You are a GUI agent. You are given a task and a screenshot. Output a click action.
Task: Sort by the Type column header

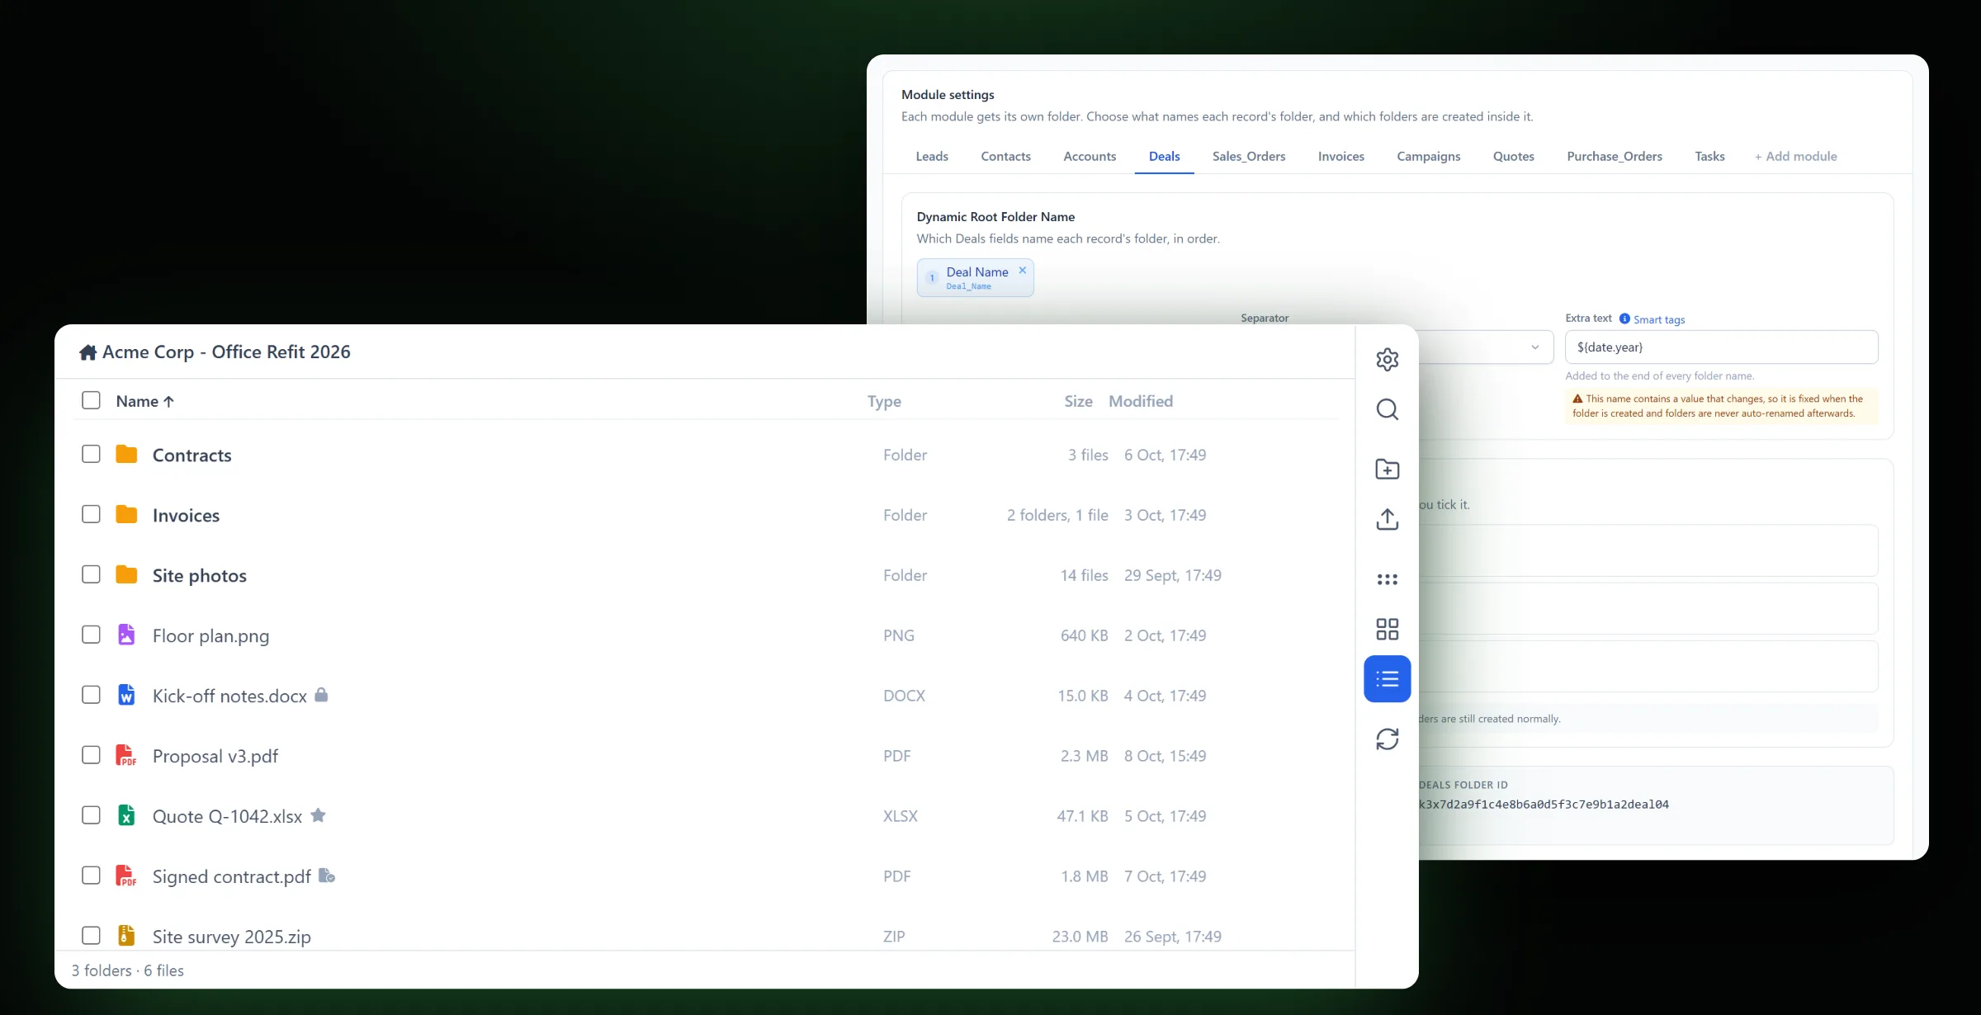884,401
